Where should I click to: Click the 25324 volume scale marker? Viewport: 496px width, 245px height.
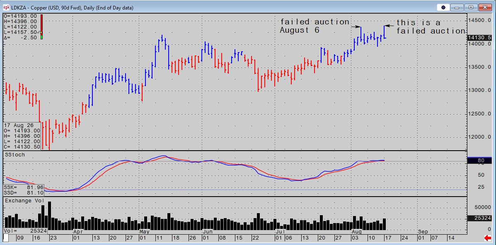(x=480, y=218)
